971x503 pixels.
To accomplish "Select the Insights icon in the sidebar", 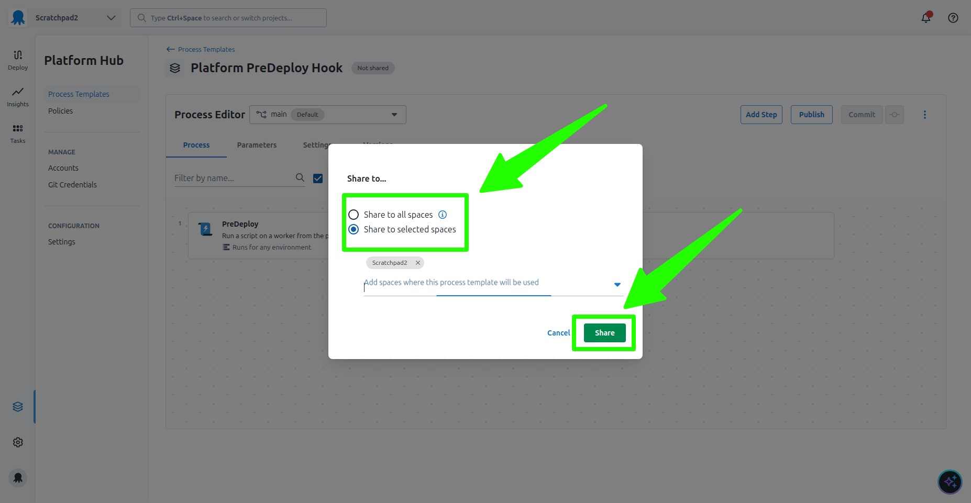I will pyautogui.click(x=17, y=97).
